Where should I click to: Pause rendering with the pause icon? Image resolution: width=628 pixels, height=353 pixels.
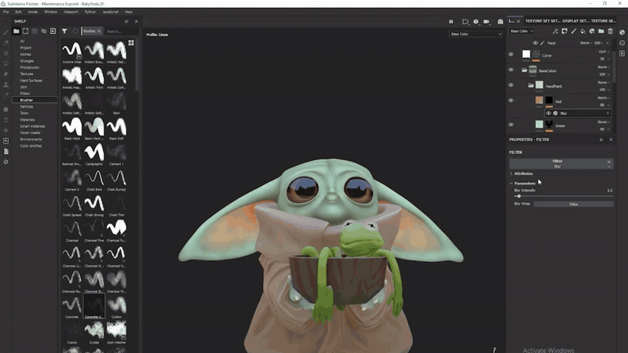451,21
